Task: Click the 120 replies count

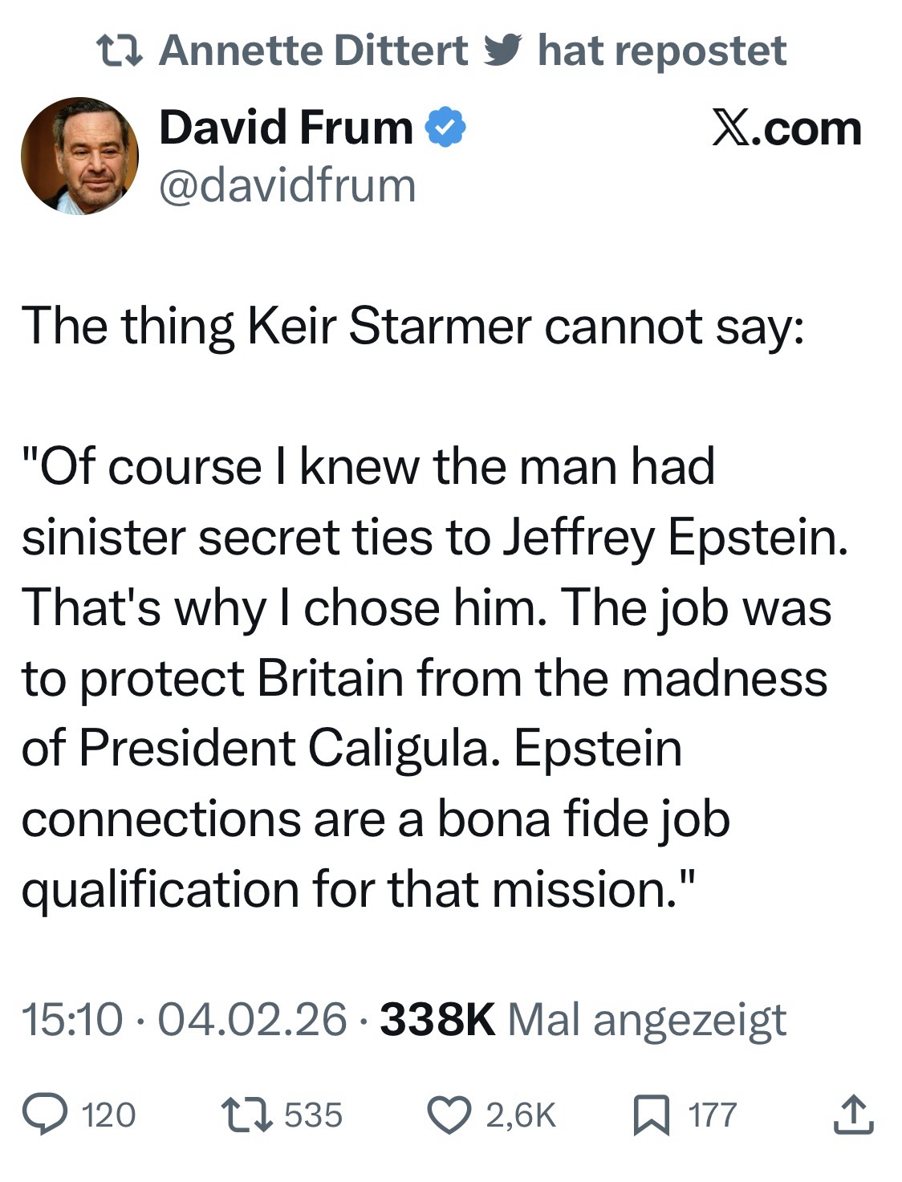Action: [109, 1115]
